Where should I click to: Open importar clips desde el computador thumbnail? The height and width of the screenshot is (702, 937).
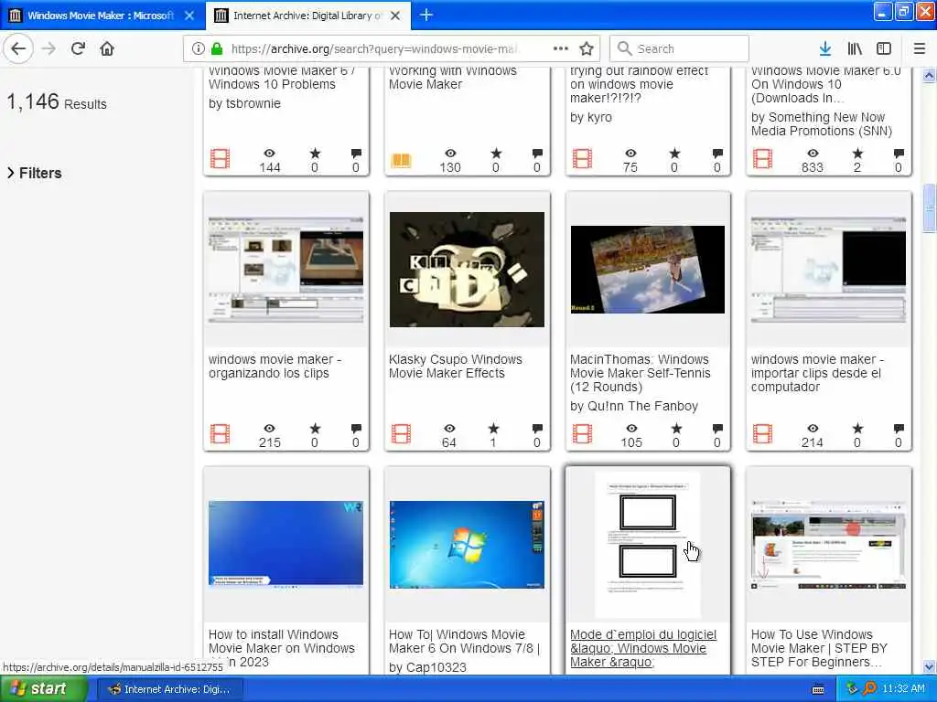[828, 270]
